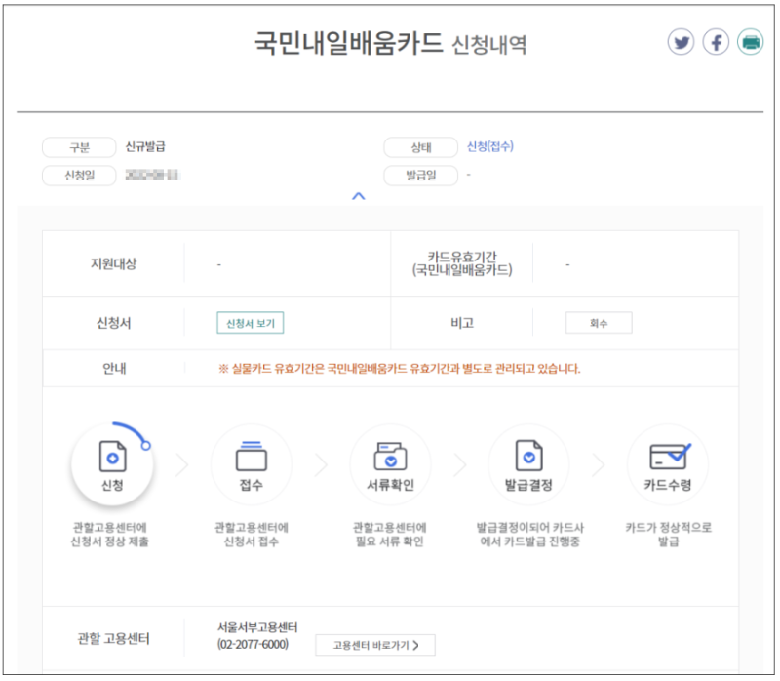Click the 카드유효기간 (국민내일배움카드) label

click(x=462, y=263)
